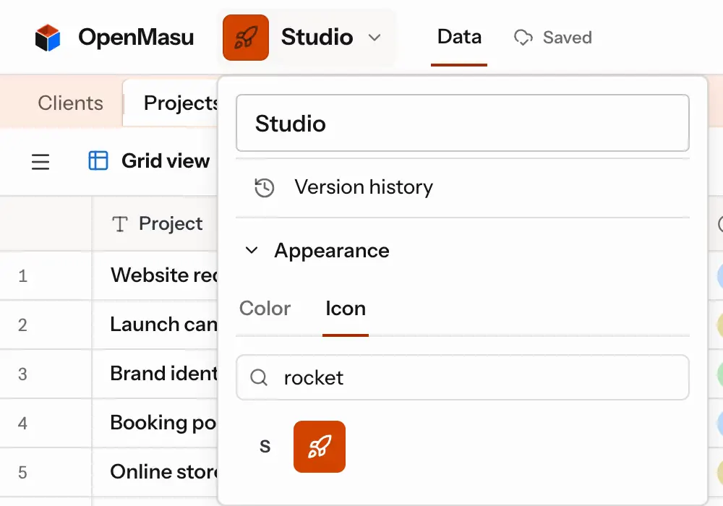The height and width of the screenshot is (506, 723).
Task: Click the Appearance section heading
Action: 332,251
